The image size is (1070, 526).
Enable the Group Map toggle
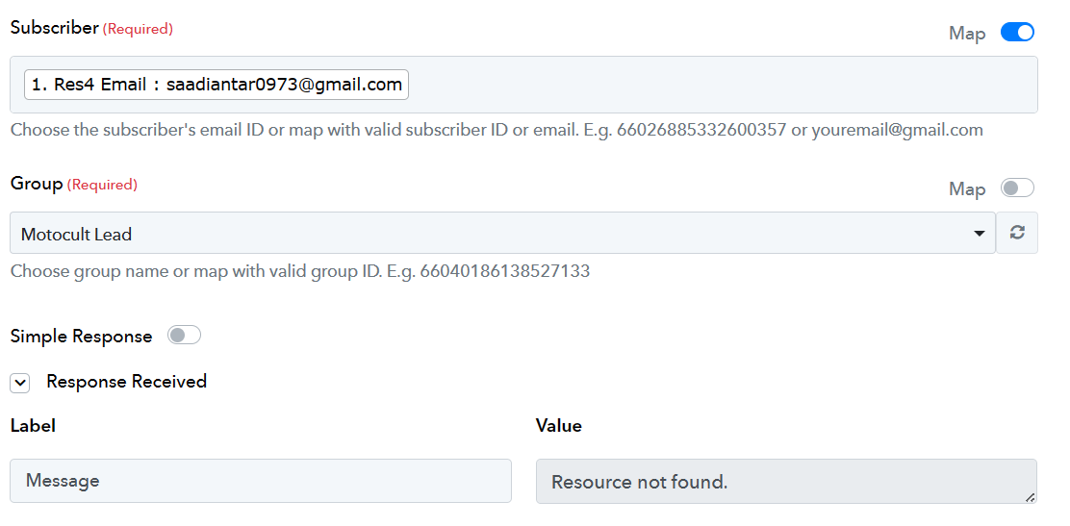click(1017, 188)
